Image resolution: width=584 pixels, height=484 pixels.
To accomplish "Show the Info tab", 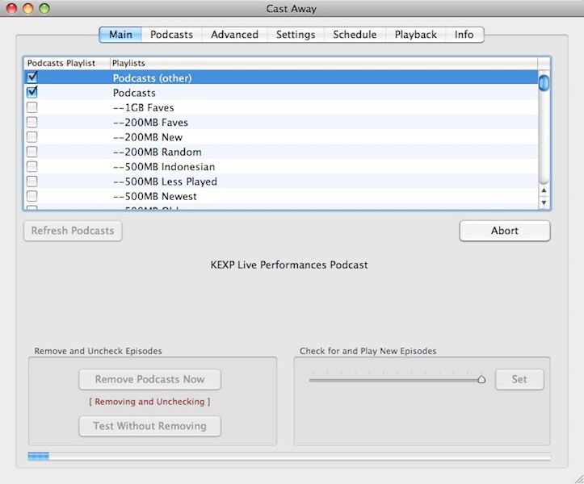I will (464, 35).
